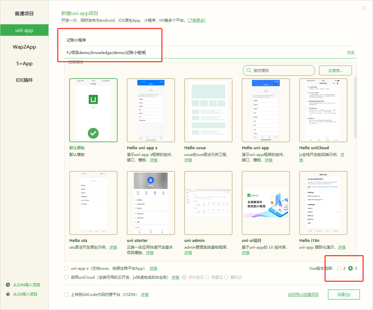Select the Hello uvue template

209,110
